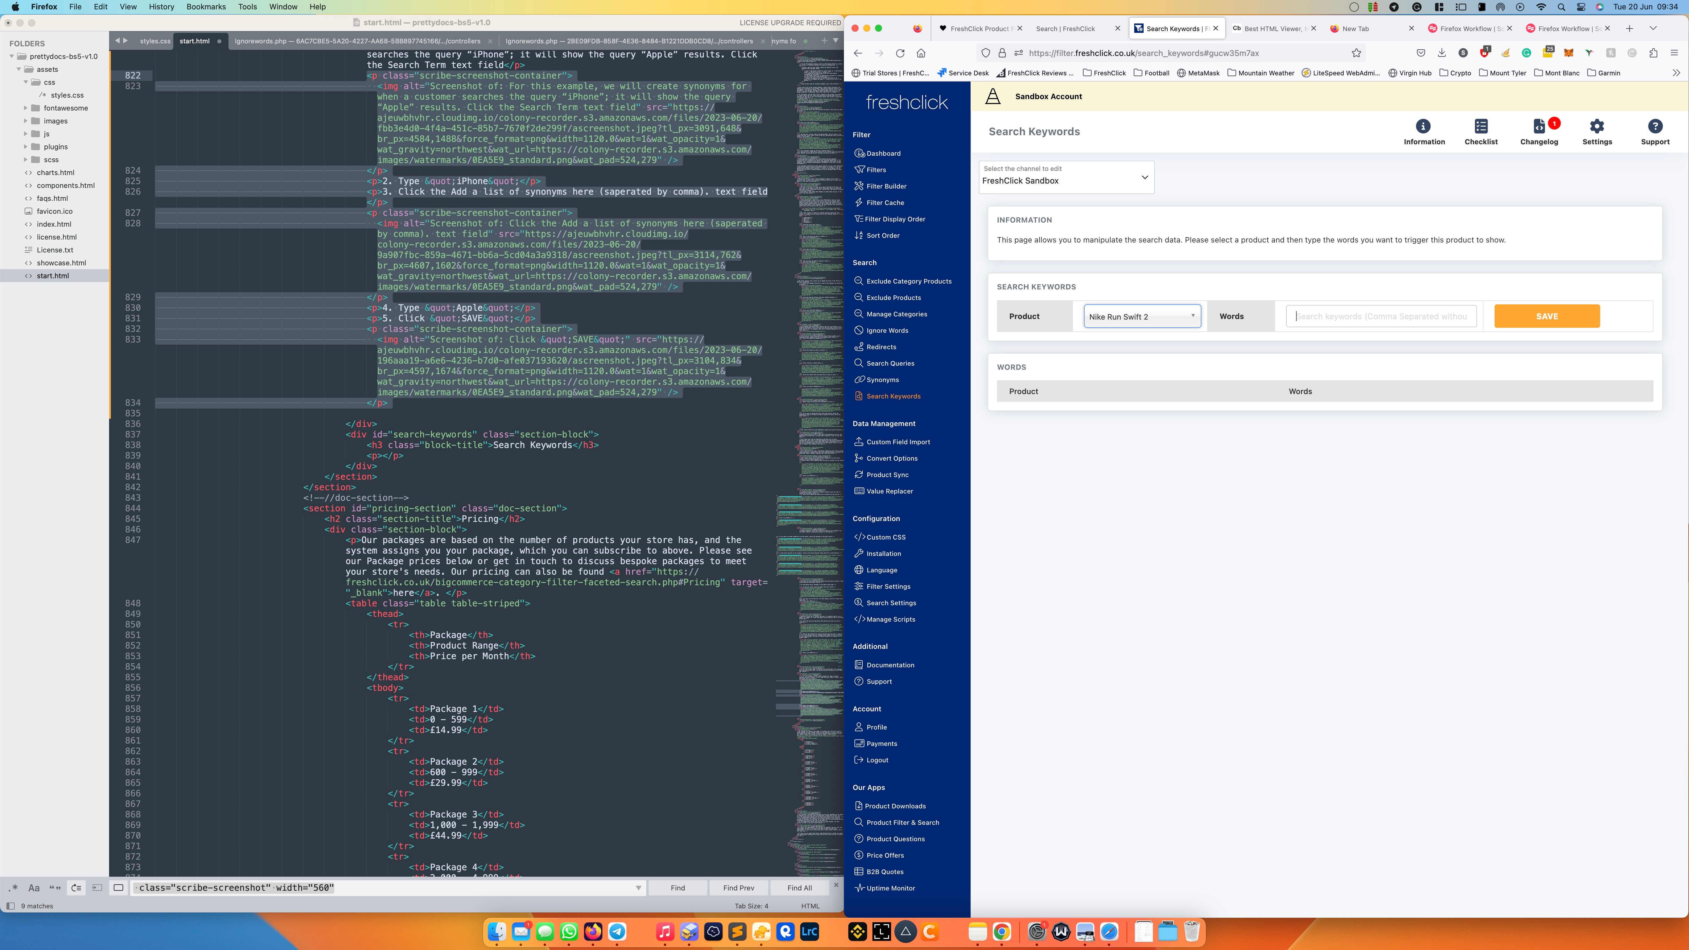This screenshot has height=950, width=1689.
Task: Click the orange SAVE button
Action: tap(1546, 316)
